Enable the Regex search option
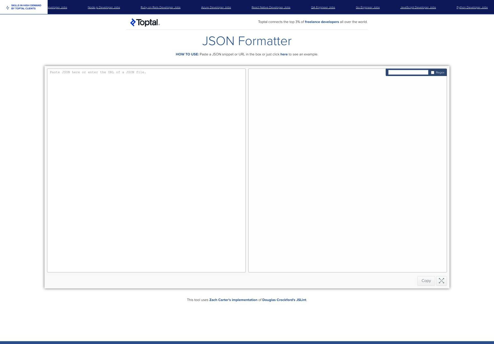Viewport: 494px width, 344px height. coord(433,72)
